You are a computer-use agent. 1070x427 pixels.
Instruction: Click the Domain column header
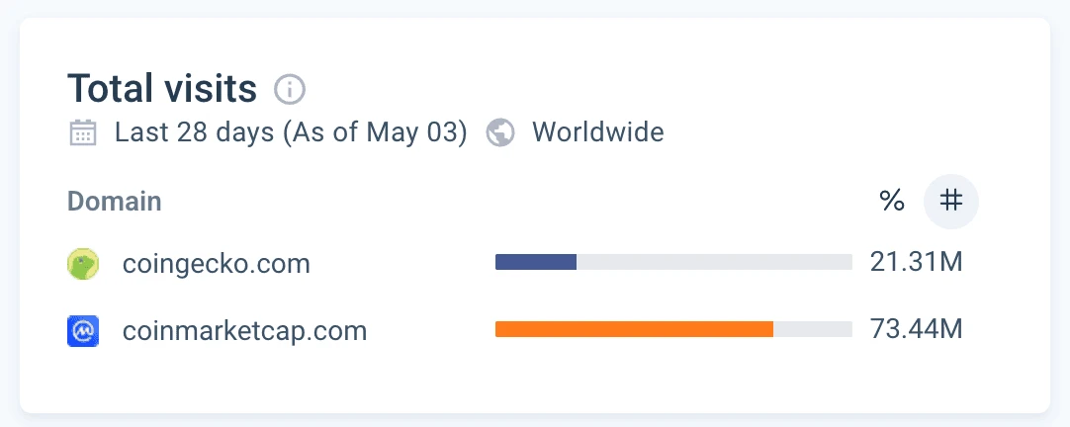[x=114, y=202]
